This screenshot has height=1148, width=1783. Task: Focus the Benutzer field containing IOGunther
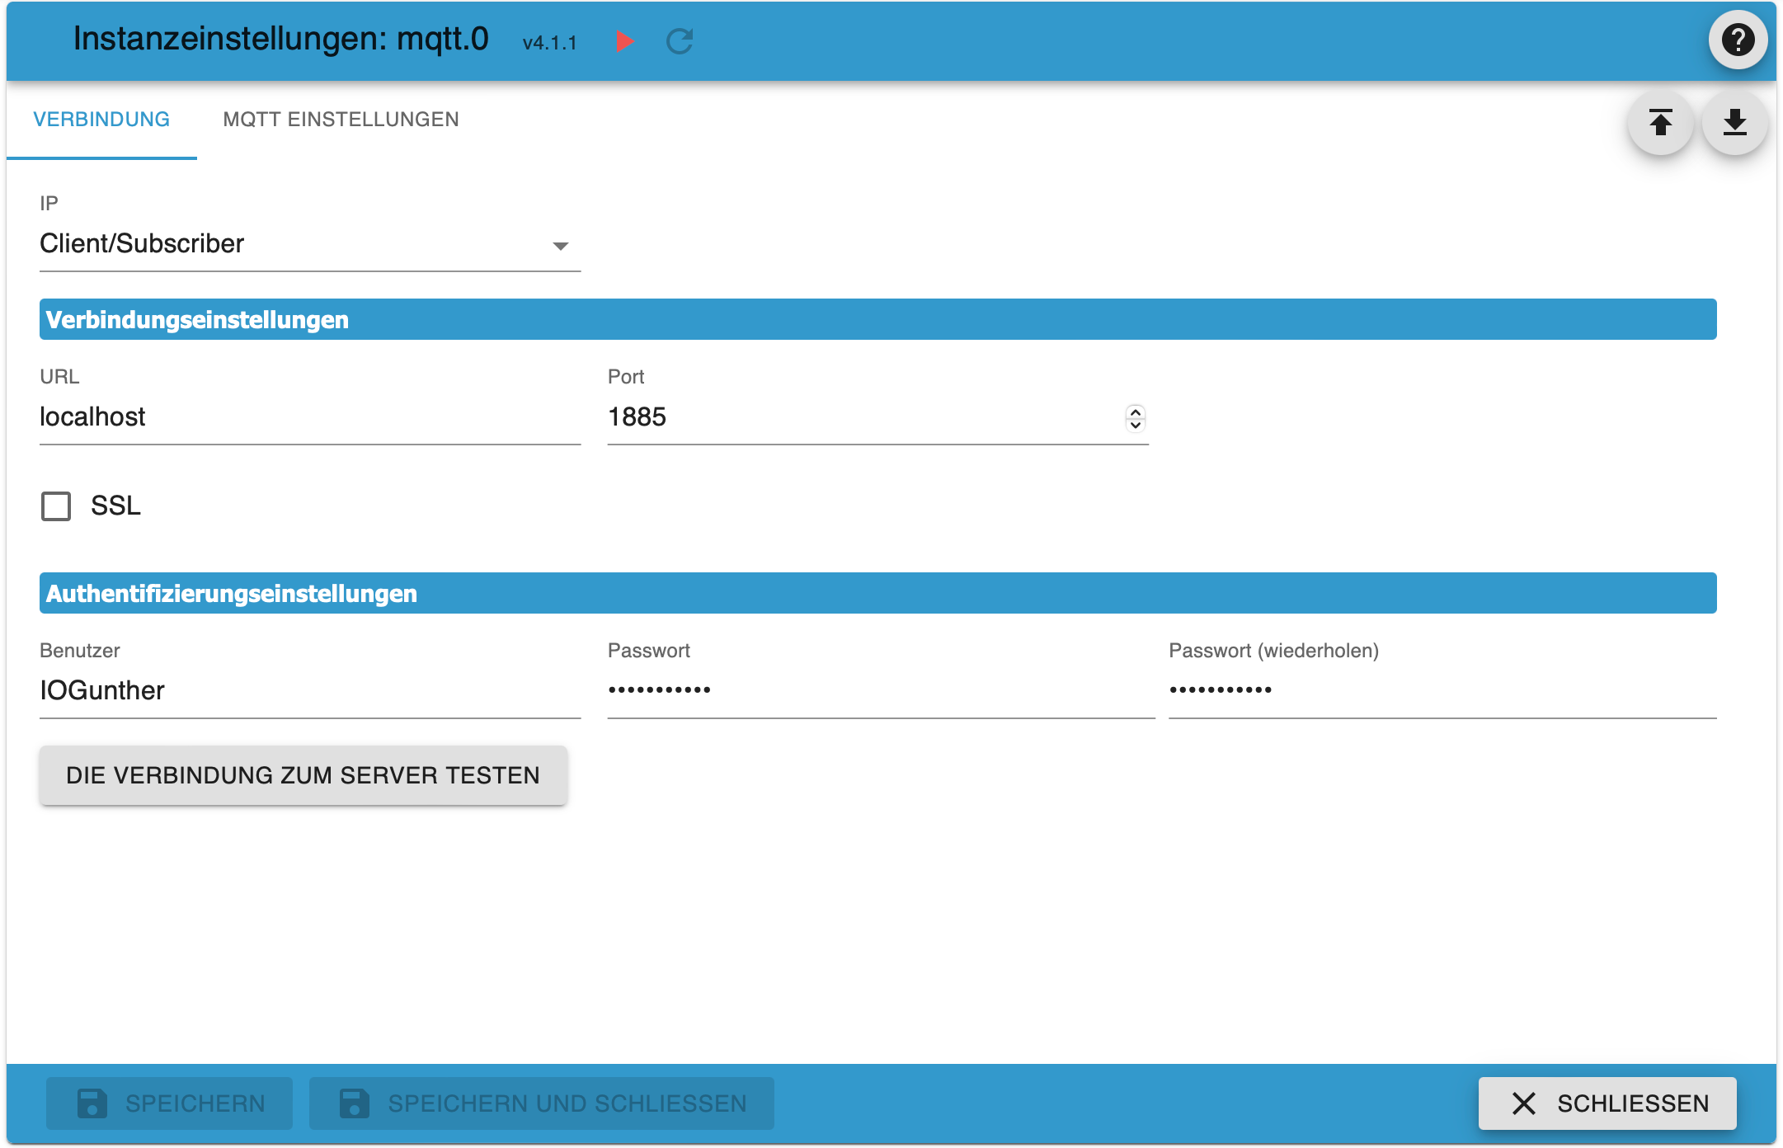coord(309,690)
